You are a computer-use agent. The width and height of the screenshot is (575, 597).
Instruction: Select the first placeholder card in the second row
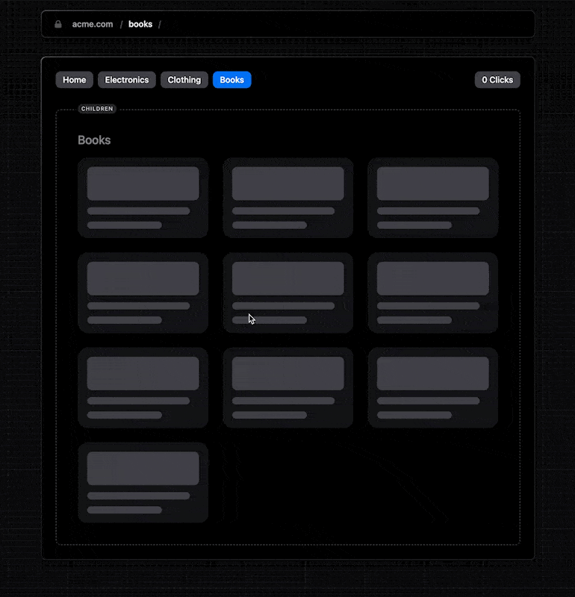click(143, 293)
